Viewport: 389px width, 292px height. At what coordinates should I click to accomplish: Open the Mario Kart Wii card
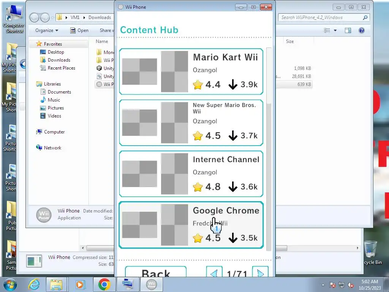coord(191,71)
